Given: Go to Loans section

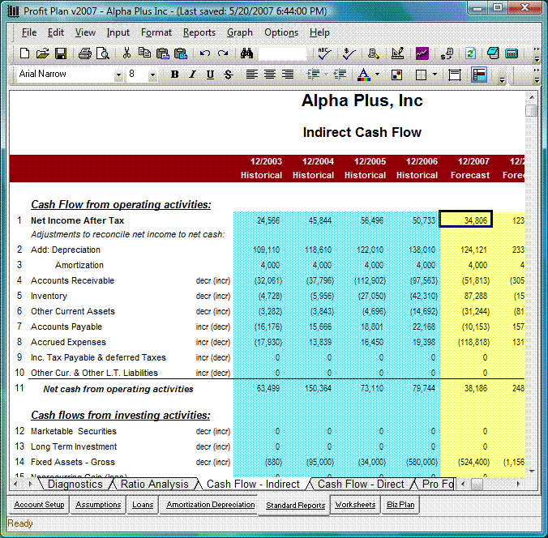Looking at the screenshot, I should [143, 505].
